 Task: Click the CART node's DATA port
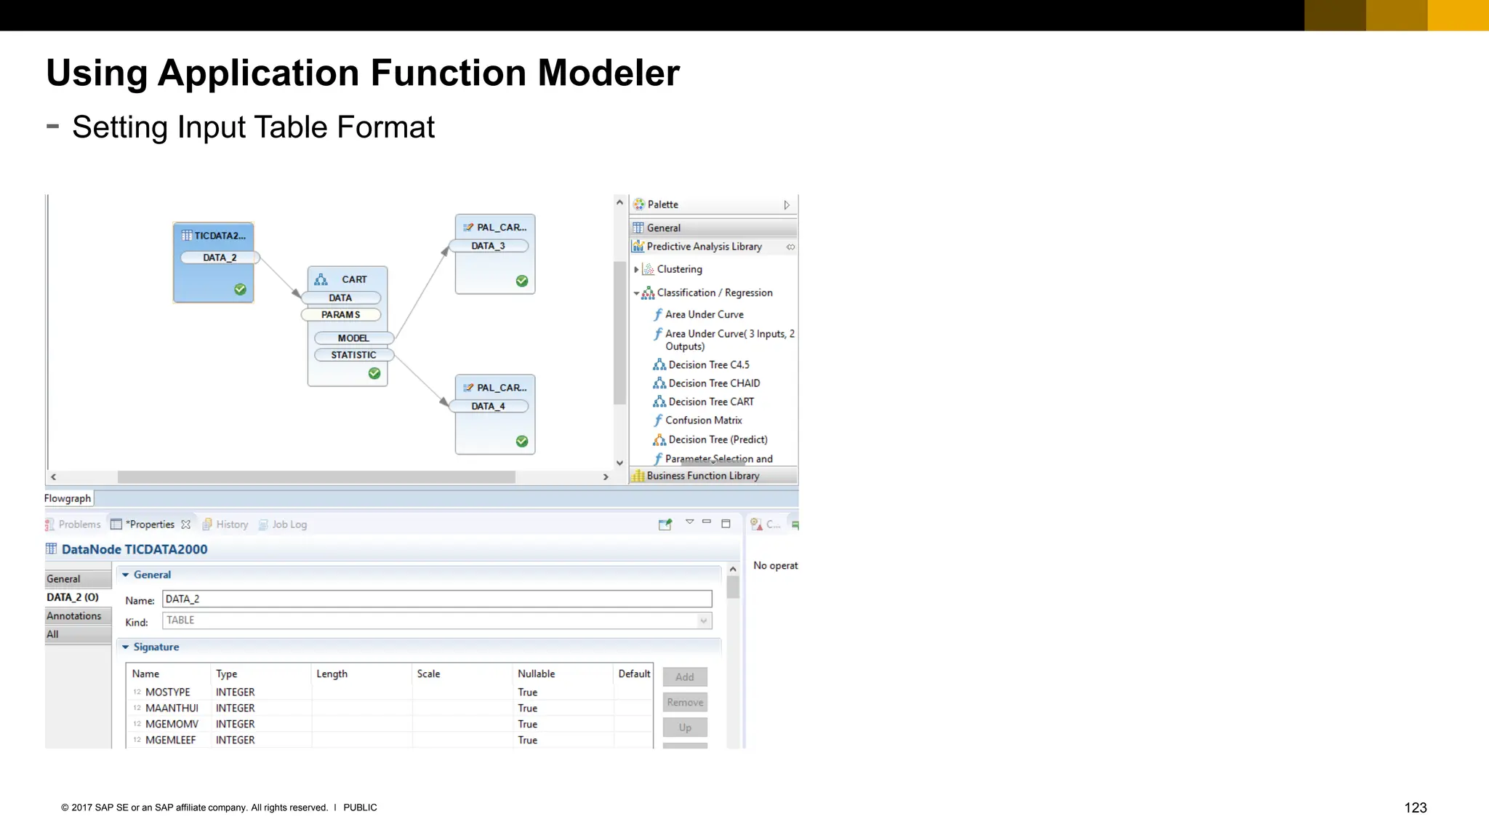(x=340, y=298)
